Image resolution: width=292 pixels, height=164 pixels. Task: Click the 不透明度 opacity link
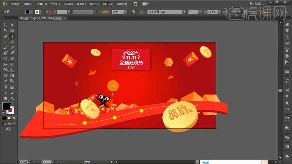coord(104,12)
